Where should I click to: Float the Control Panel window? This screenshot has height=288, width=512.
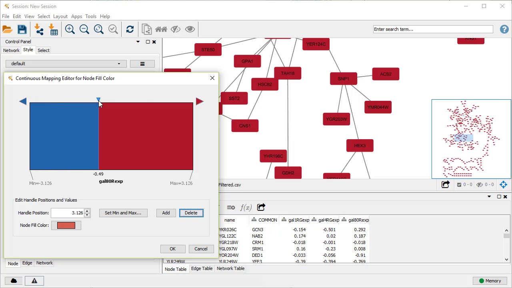click(x=148, y=42)
